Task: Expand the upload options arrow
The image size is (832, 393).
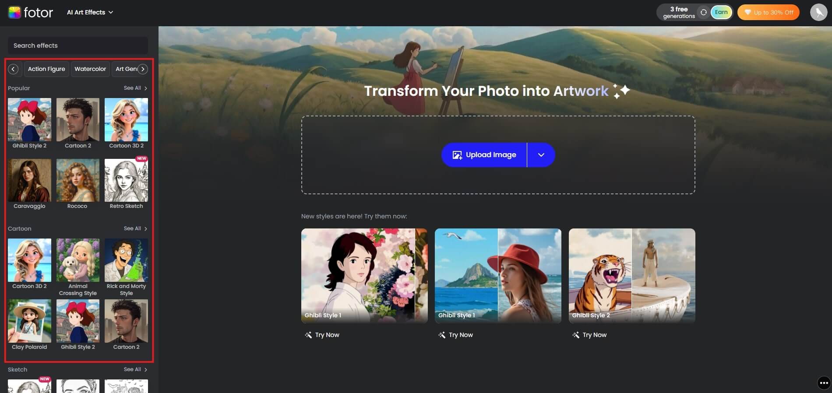Action: point(541,155)
